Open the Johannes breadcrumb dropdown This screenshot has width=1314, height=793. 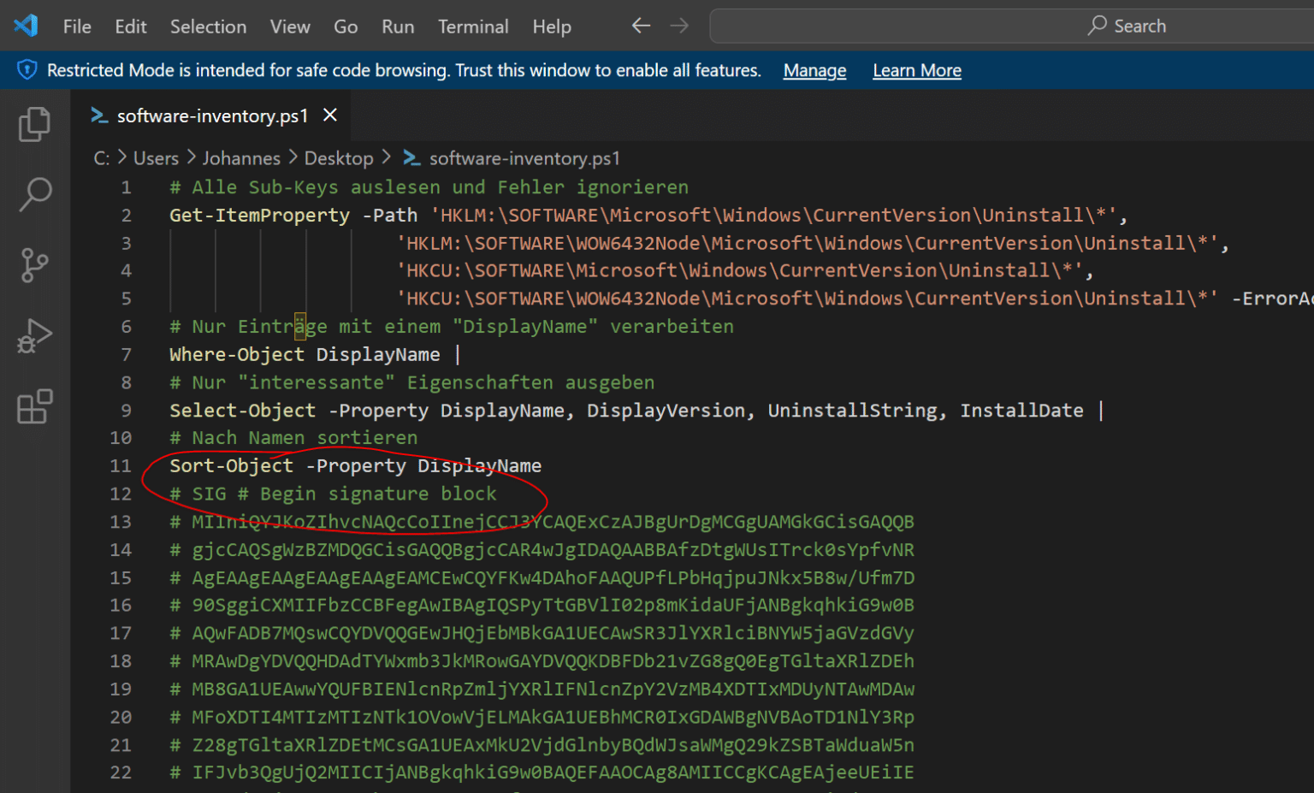(x=241, y=158)
